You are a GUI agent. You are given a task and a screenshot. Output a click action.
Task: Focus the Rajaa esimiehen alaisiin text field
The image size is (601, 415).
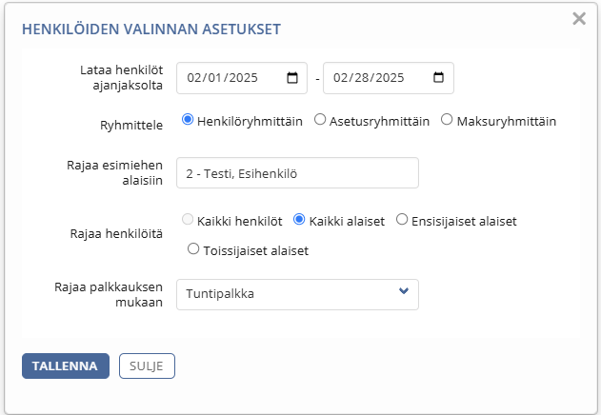coord(297,173)
